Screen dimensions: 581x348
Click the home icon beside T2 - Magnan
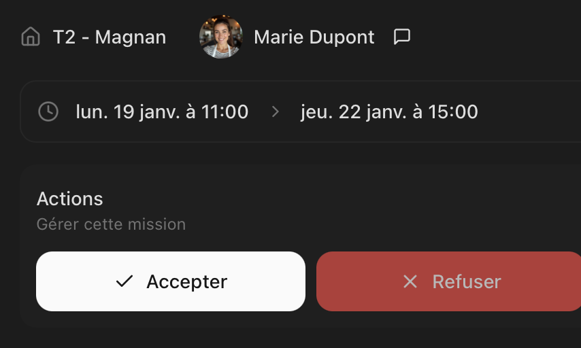click(x=31, y=37)
